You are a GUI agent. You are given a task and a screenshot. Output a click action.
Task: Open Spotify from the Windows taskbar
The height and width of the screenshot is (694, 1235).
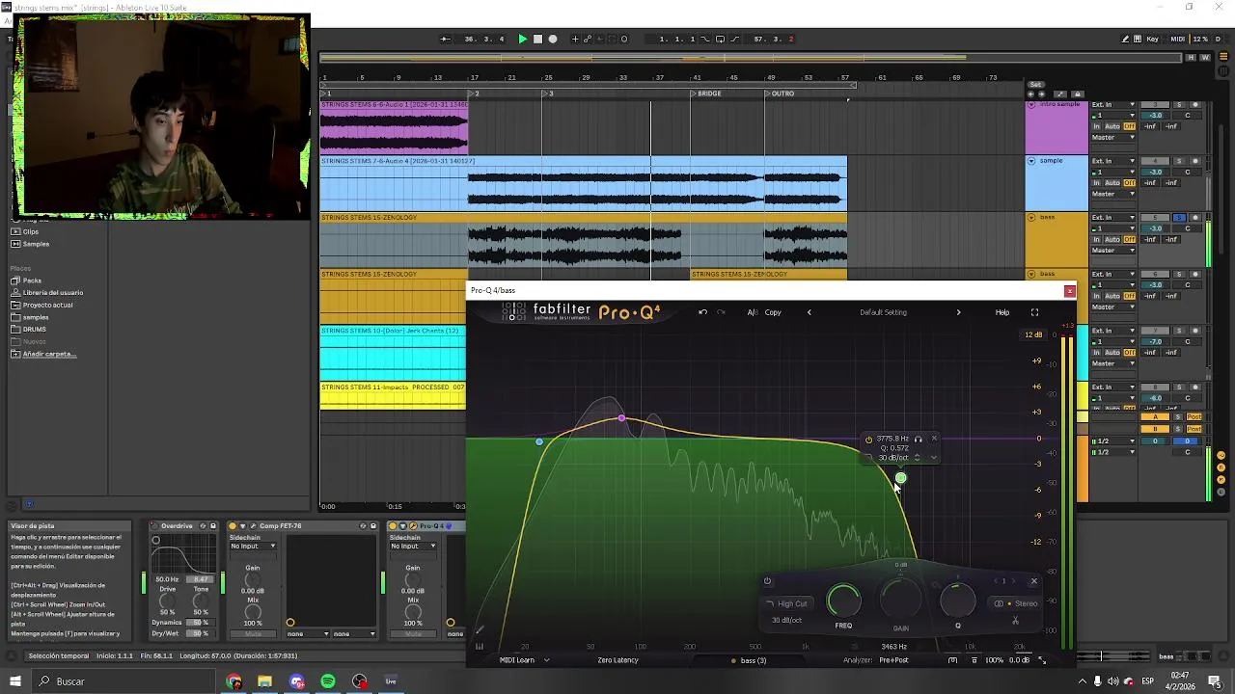[328, 681]
